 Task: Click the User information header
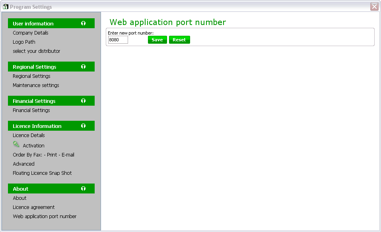[x=51, y=23]
